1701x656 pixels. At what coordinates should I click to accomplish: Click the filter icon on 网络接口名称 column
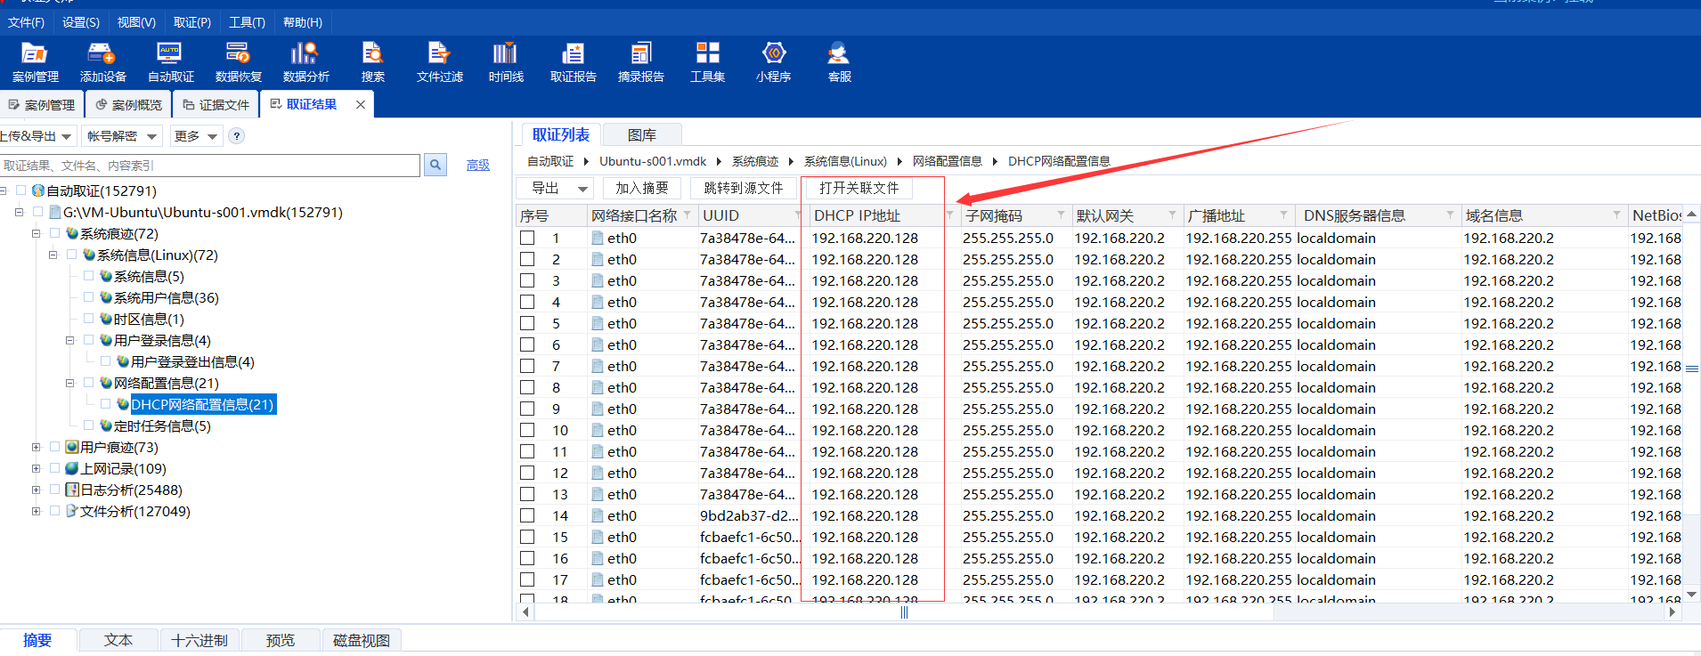(687, 215)
